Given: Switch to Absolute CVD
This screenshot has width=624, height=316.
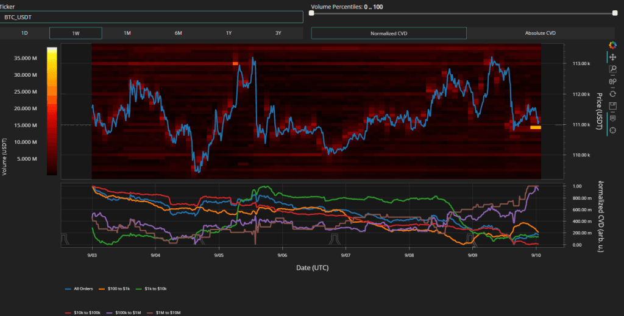Looking at the screenshot, I should click(540, 33).
